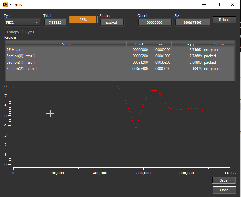
Task: Click 'not packed' status of PE Header
Action: tap(213, 50)
